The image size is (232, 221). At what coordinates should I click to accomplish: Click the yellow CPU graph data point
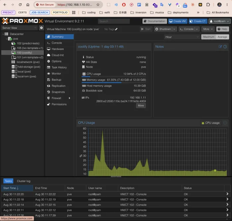pyautogui.click(x=215, y=170)
